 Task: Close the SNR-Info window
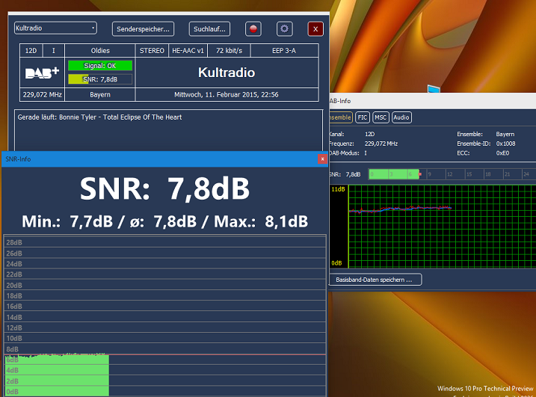322,159
